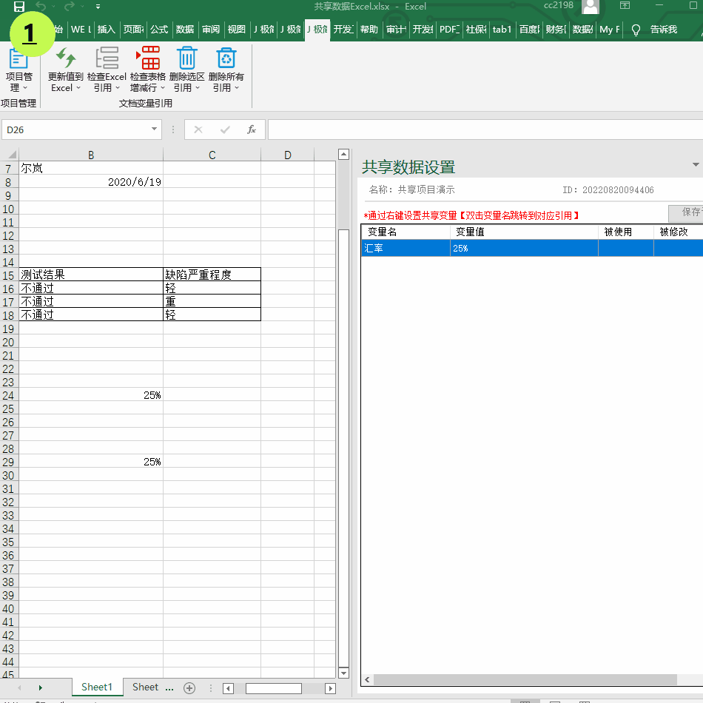Click 删除所有引用 recycle icon
The height and width of the screenshot is (703, 703).
point(226,58)
